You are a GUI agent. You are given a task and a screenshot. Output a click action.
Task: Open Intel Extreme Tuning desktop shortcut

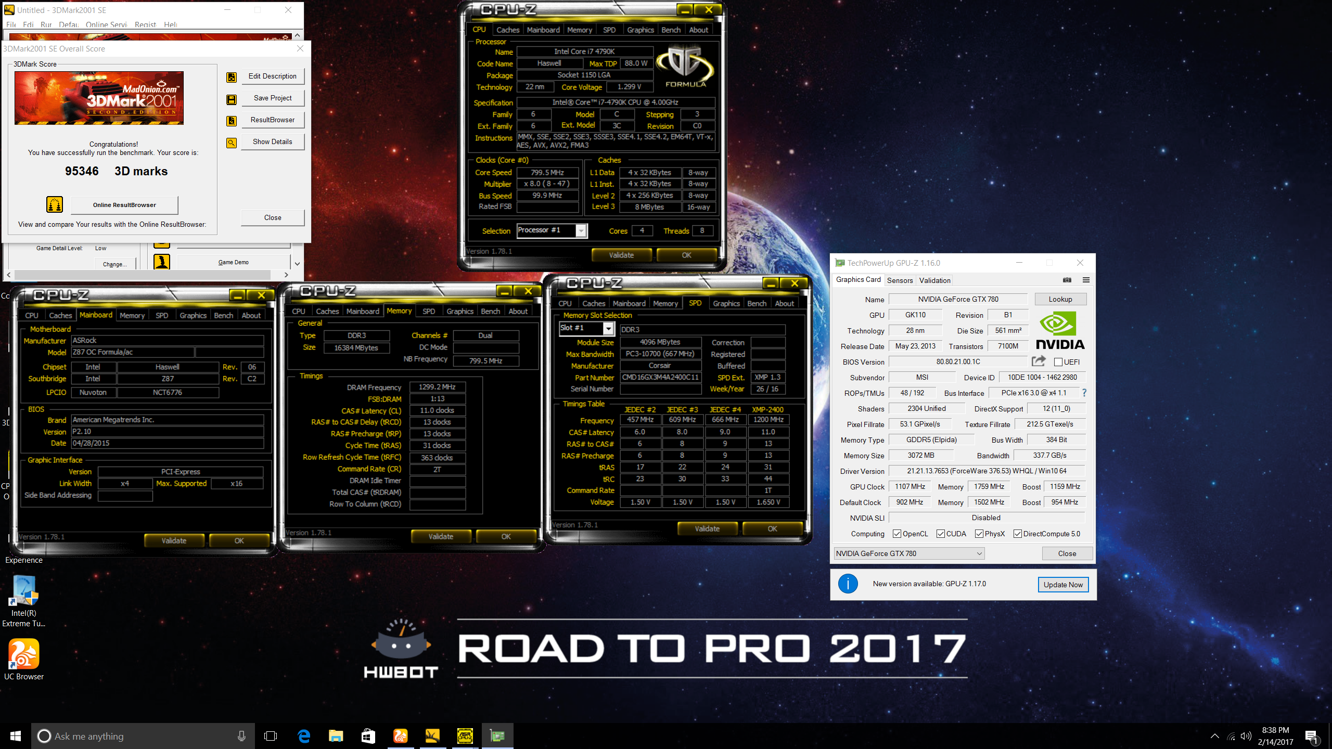(x=24, y=602)
